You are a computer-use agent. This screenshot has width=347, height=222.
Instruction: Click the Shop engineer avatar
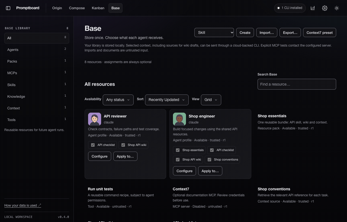(x=179, y=119)
